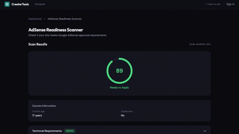Click the CreatorTools logo icon
The width and height of the screenshot is (239, 134).
tap(7, 4)
